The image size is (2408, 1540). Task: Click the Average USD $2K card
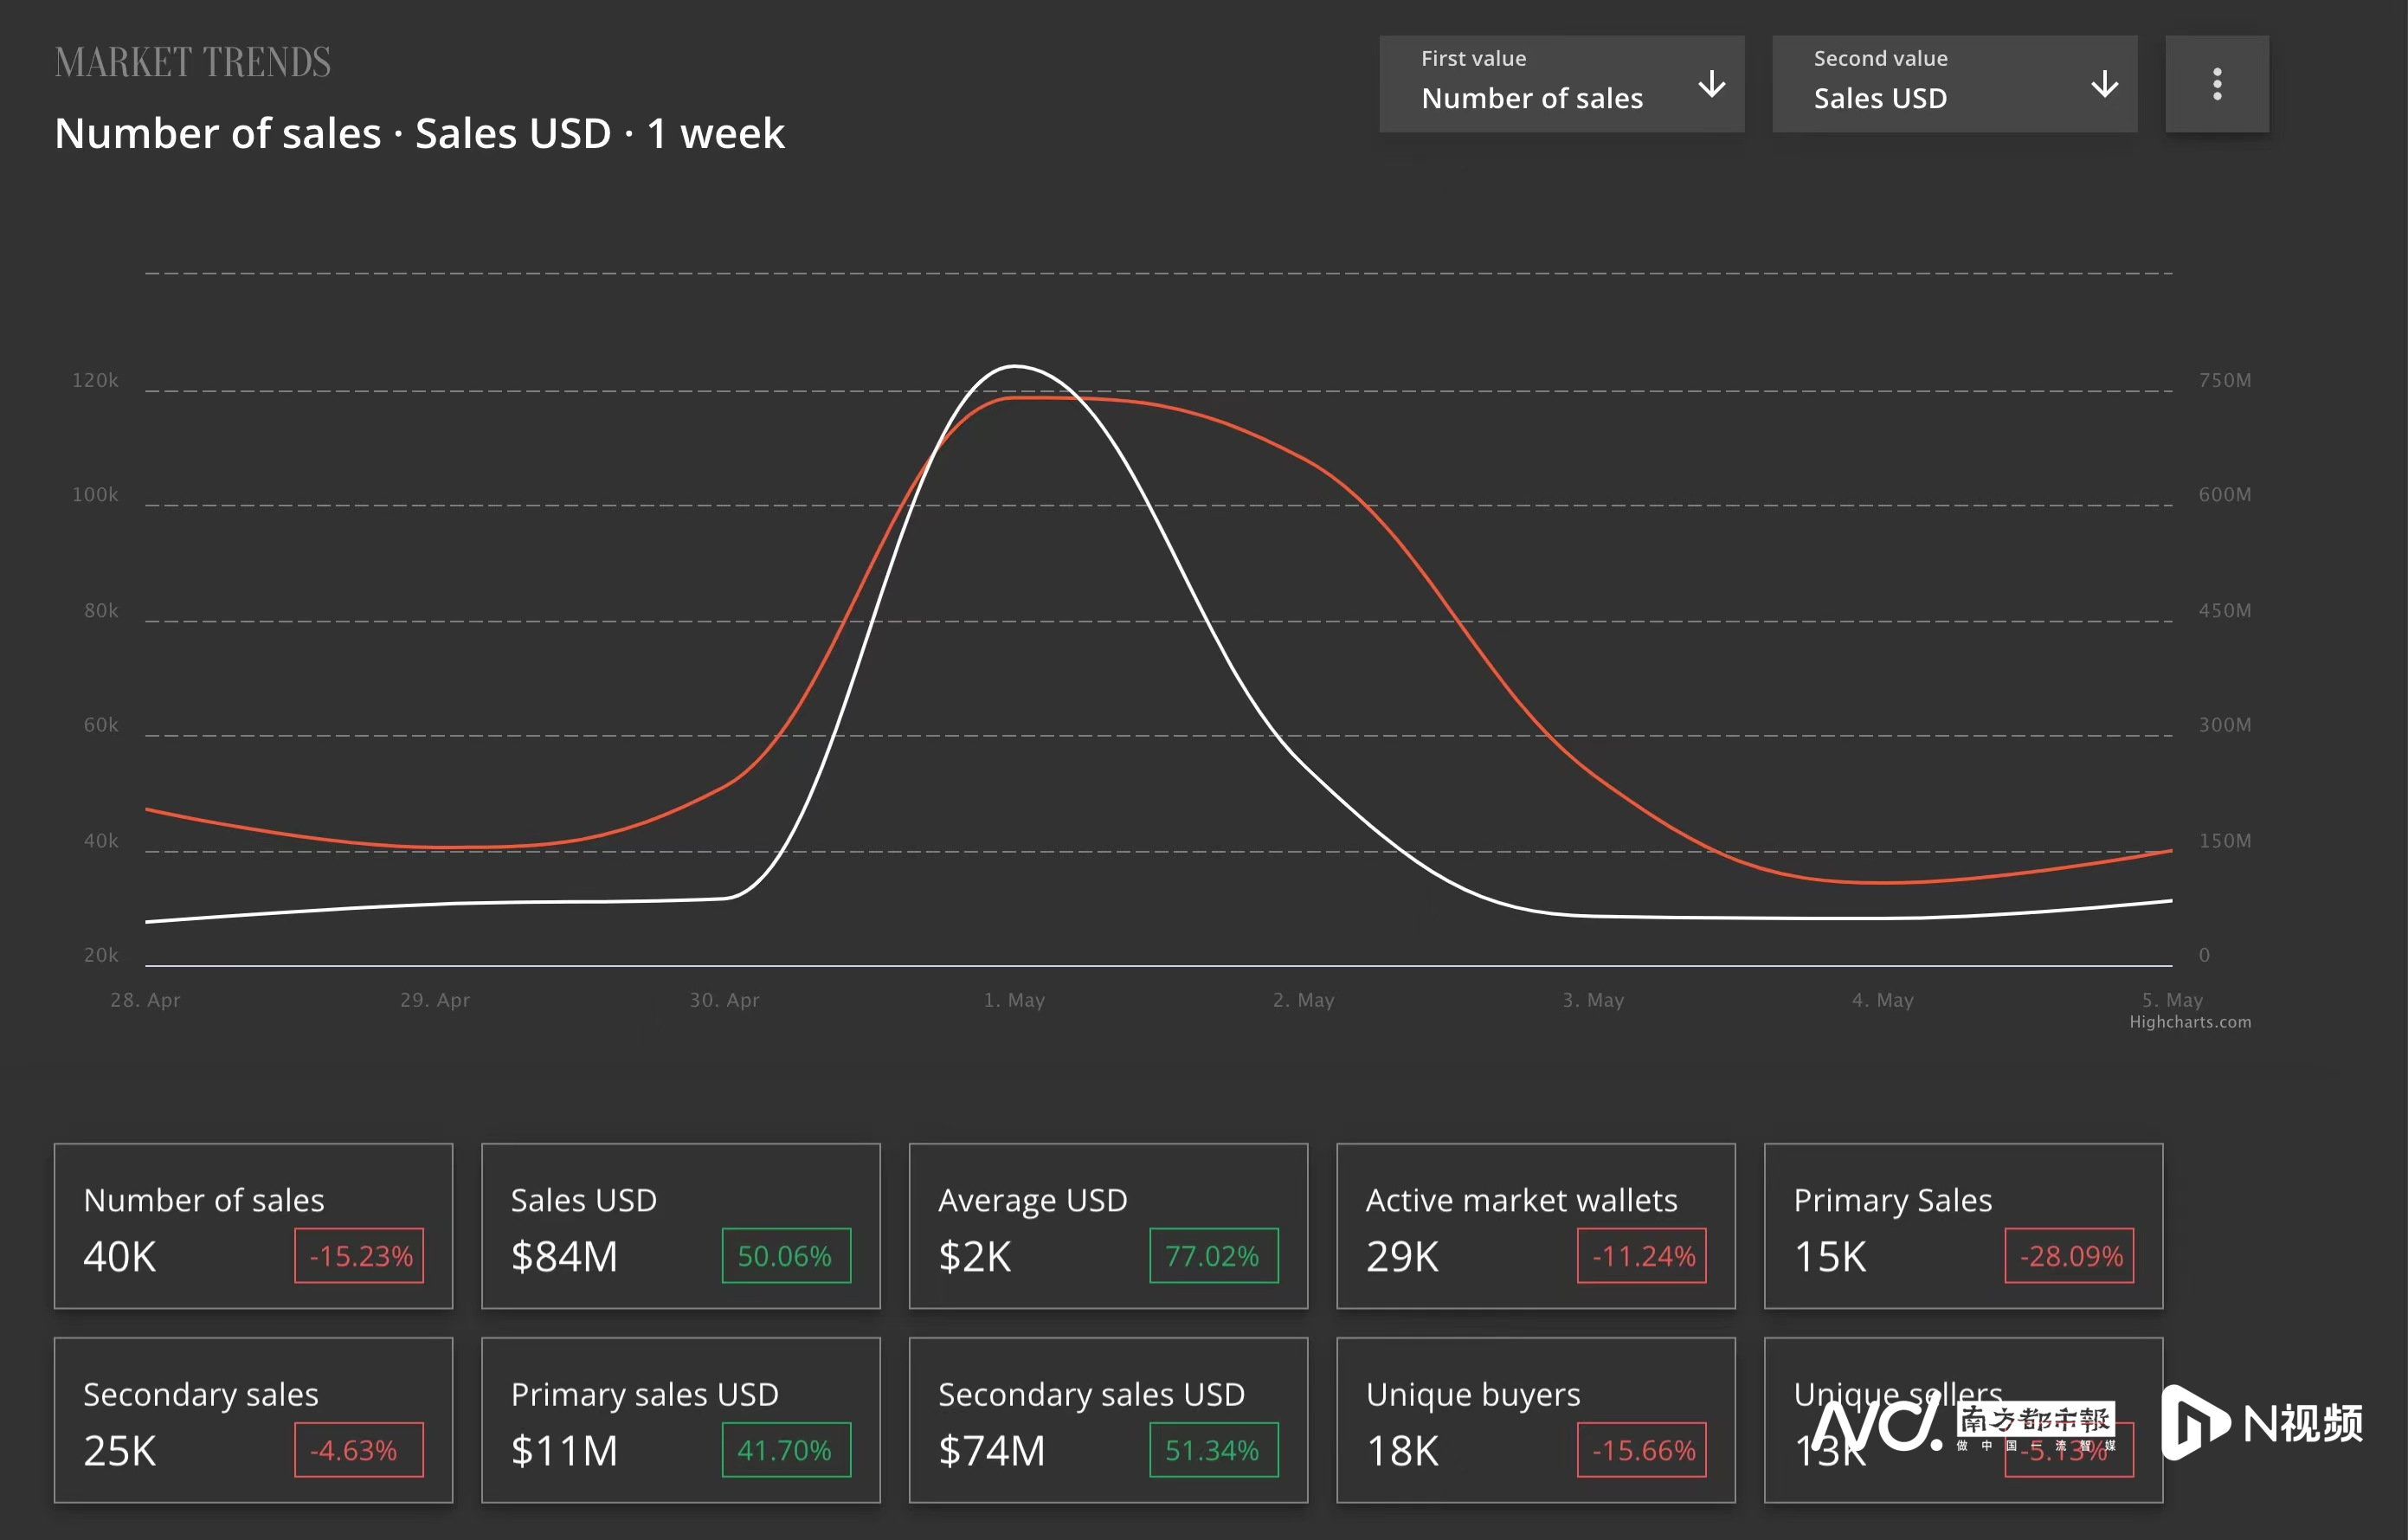(x=1107, y=1225)
